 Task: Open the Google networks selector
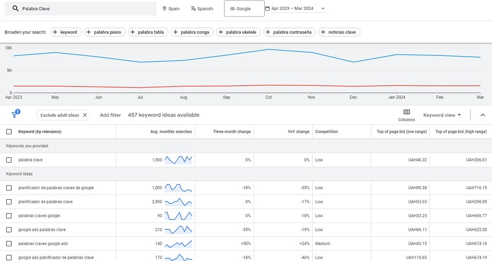point(244,8)
